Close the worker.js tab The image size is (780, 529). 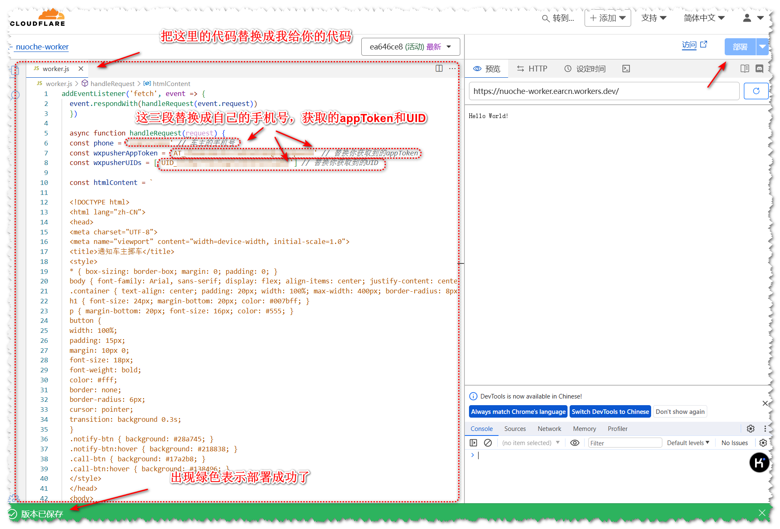(x=81, y=69)
